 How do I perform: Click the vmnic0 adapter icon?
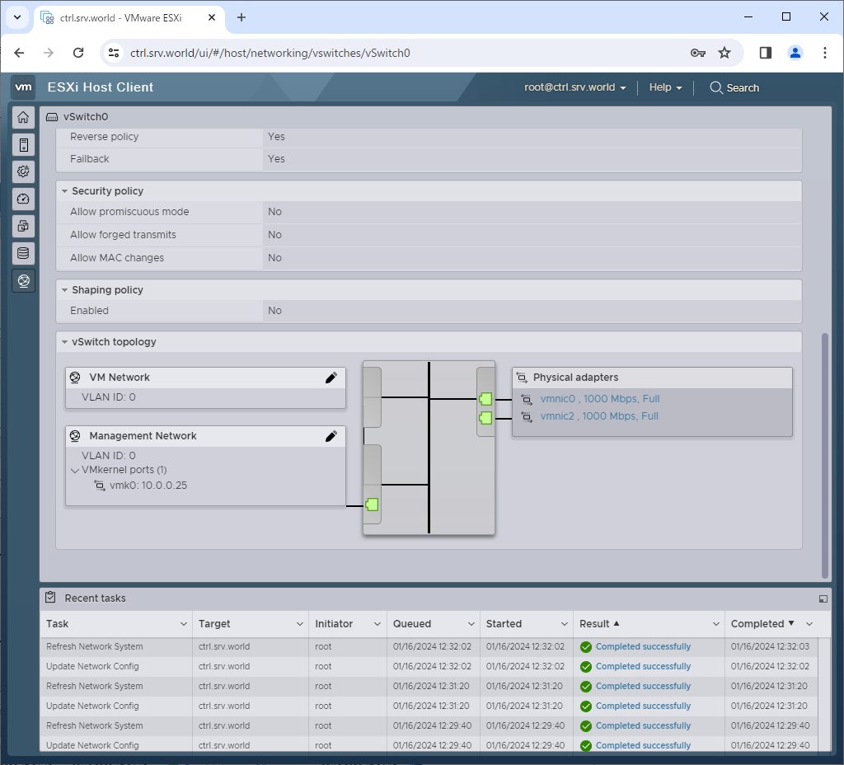tap(527, 400)
